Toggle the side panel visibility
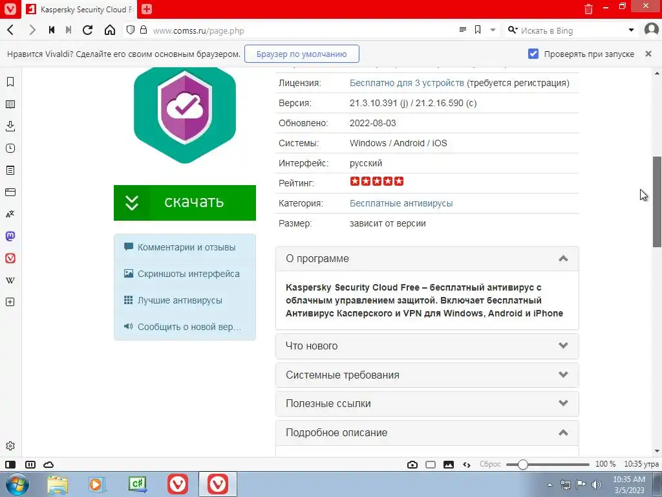 point(10,465)
